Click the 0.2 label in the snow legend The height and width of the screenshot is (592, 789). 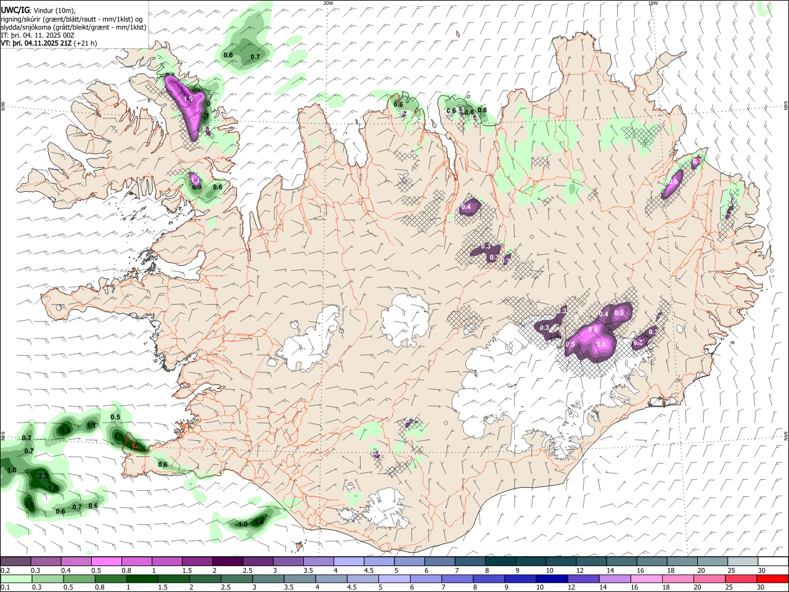tap(6, 570)
